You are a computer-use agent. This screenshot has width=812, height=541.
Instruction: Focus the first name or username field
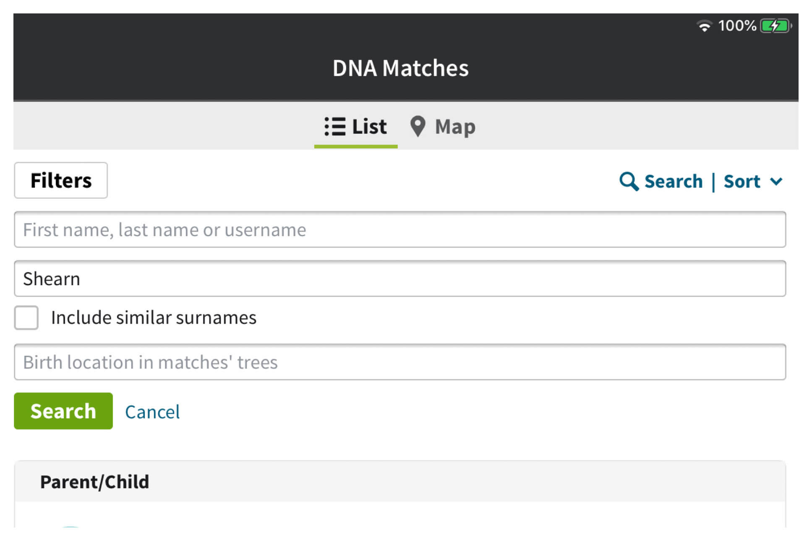click(399, 229)
